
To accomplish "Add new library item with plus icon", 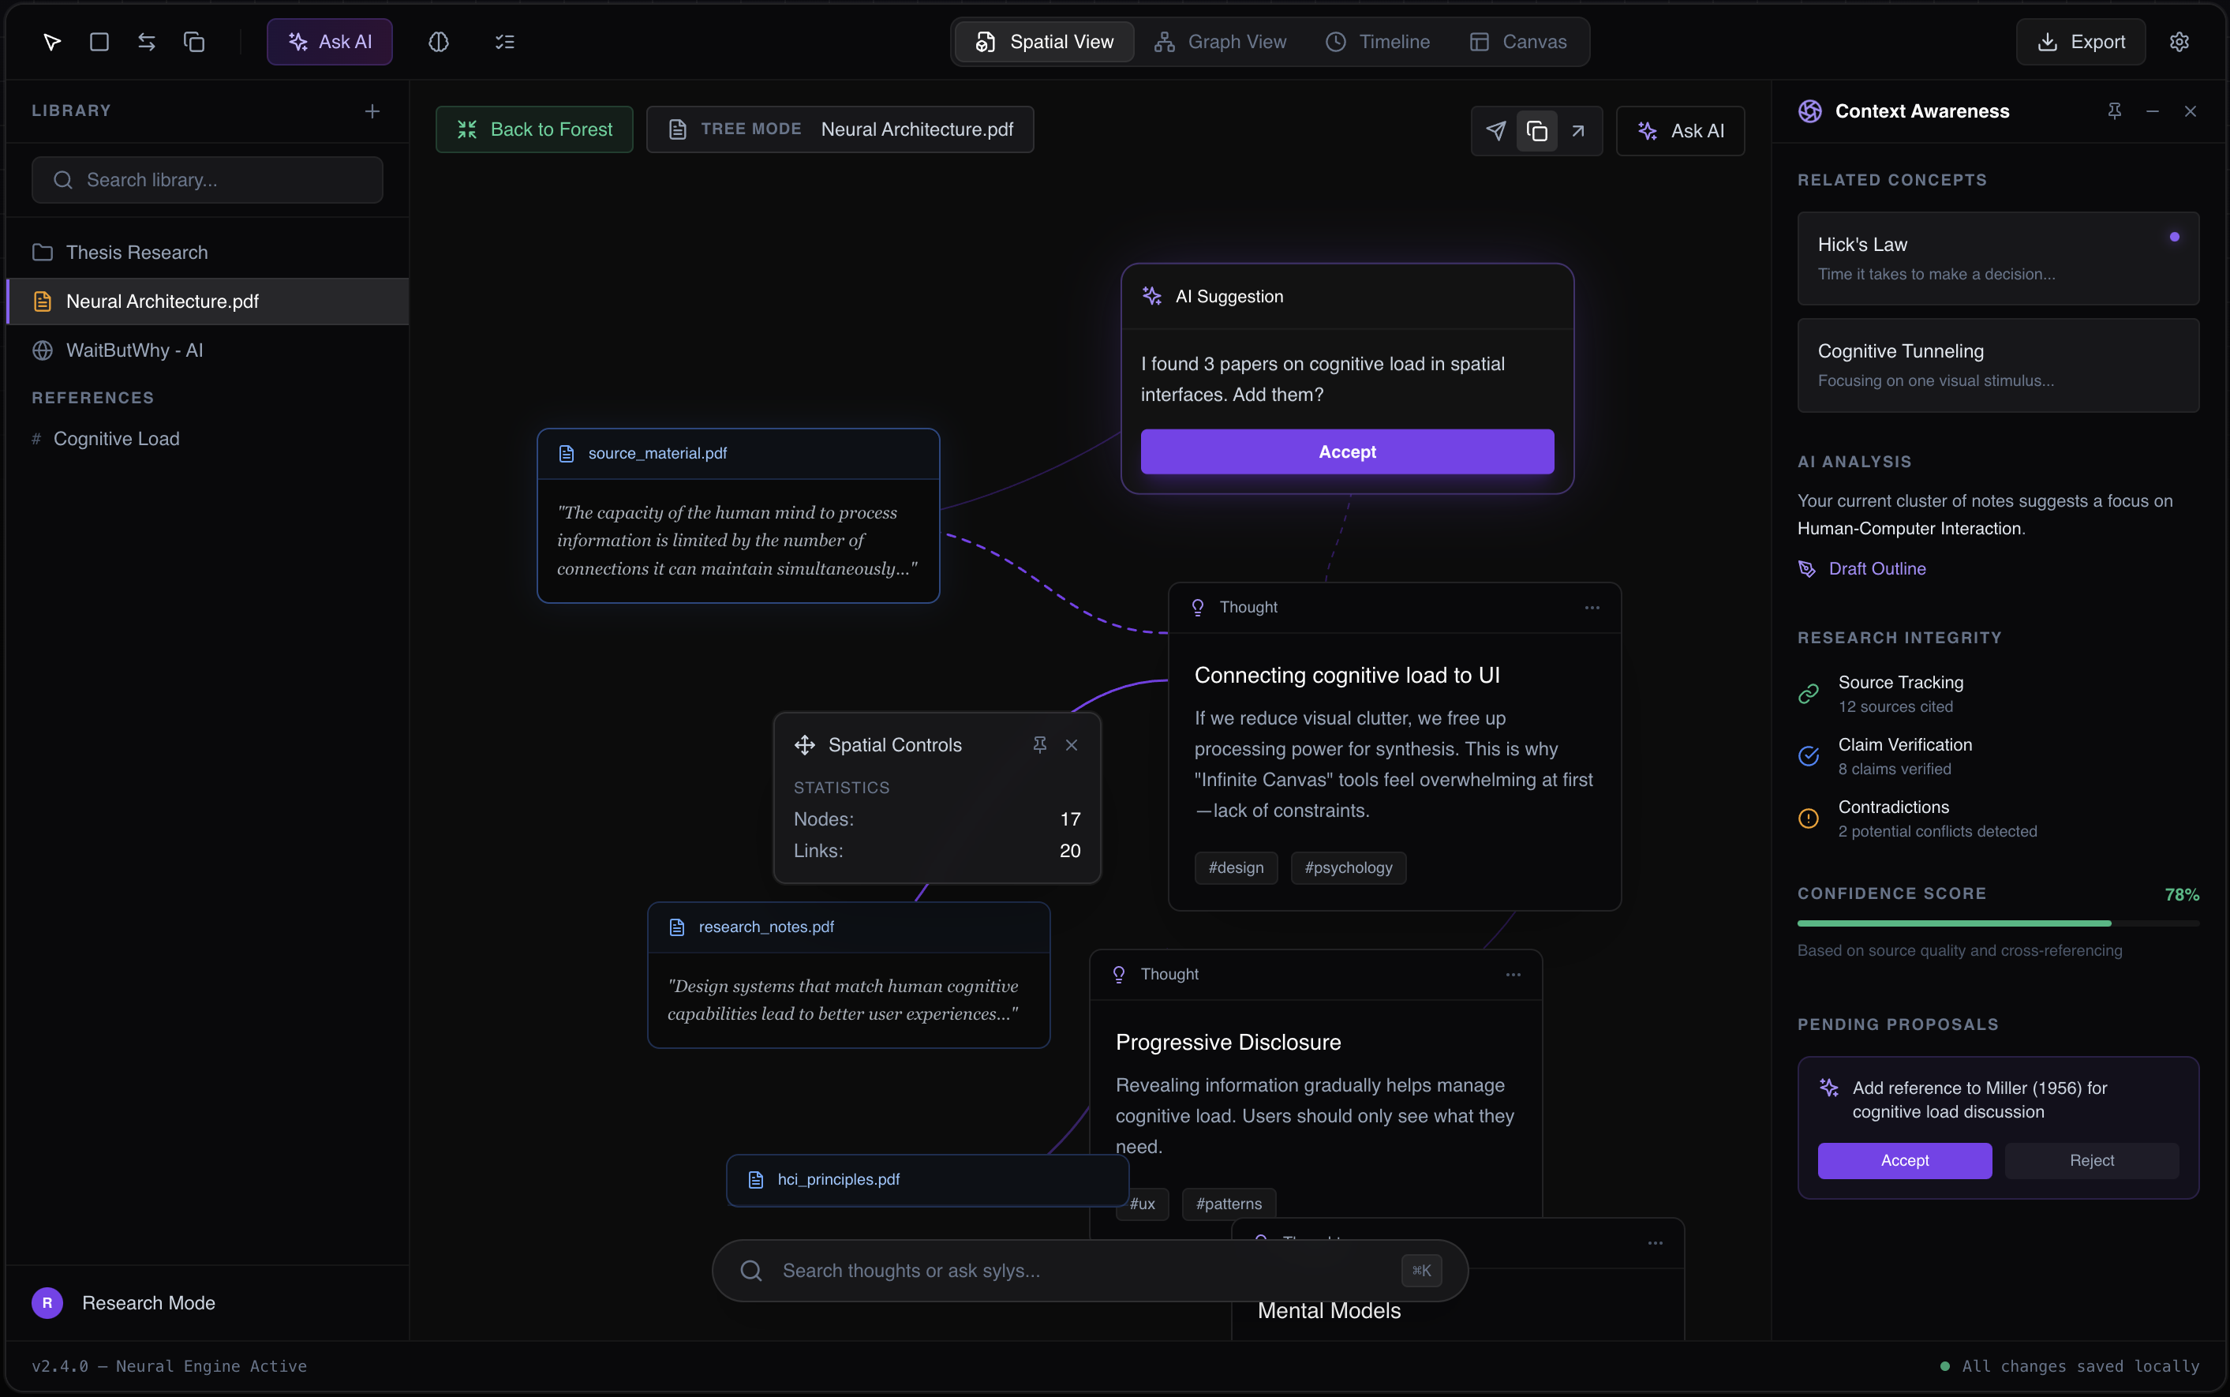I will [372, 110].
